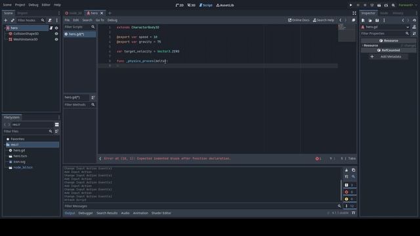Toggle editor messages filter in Output
The width and height of the screenshot is (420, 236).
coord(350,206)
